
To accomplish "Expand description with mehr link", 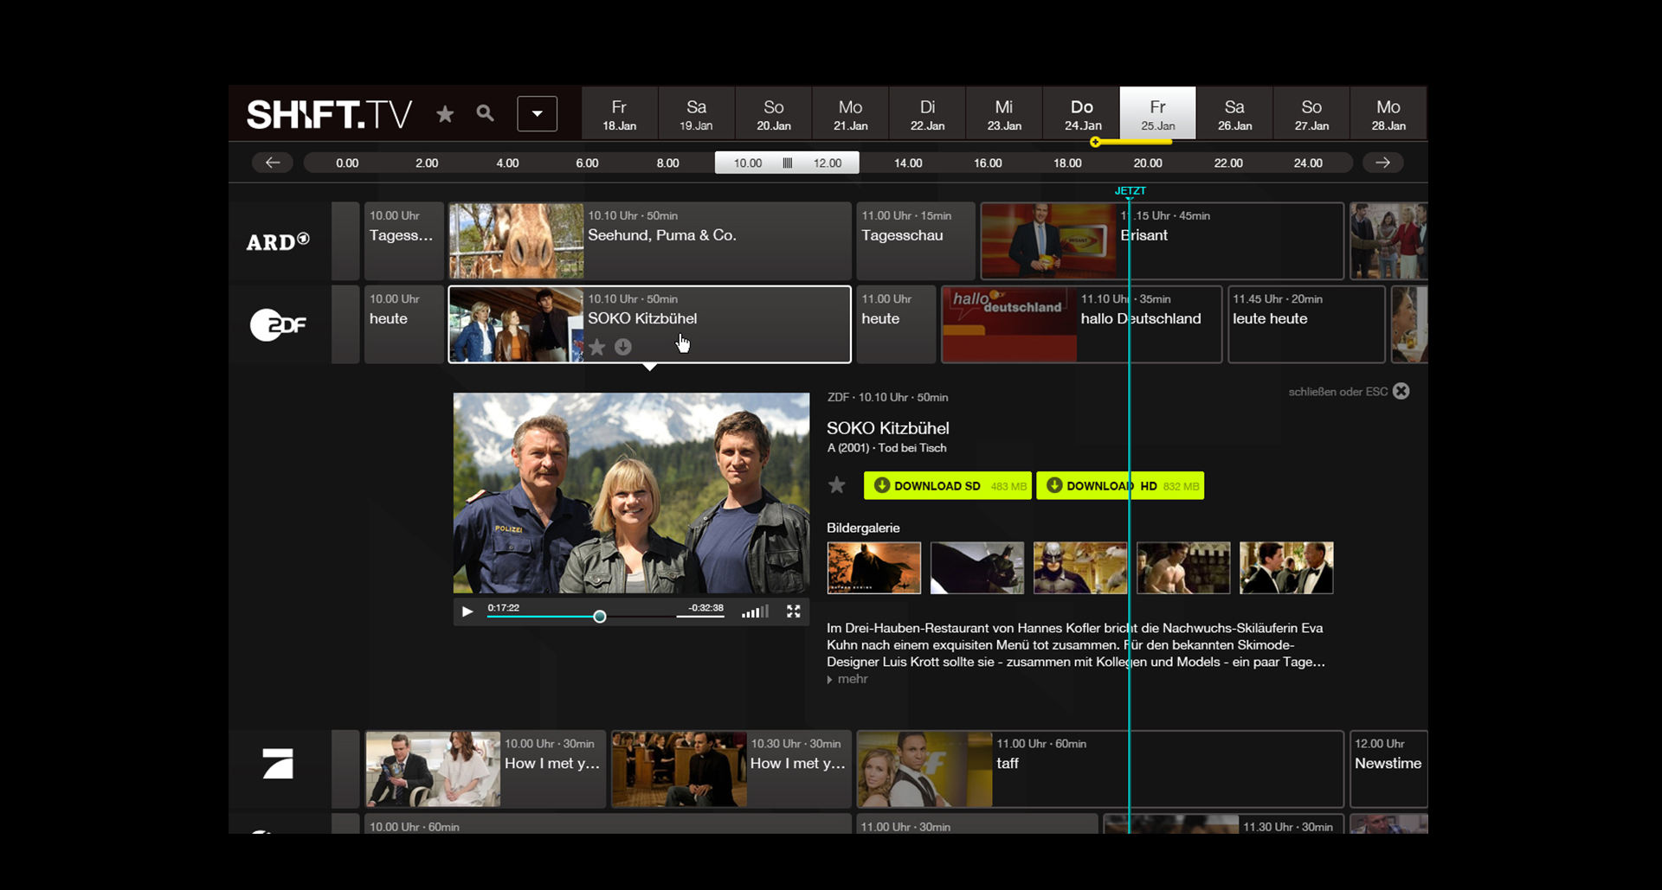I will [x=847, y=679].
